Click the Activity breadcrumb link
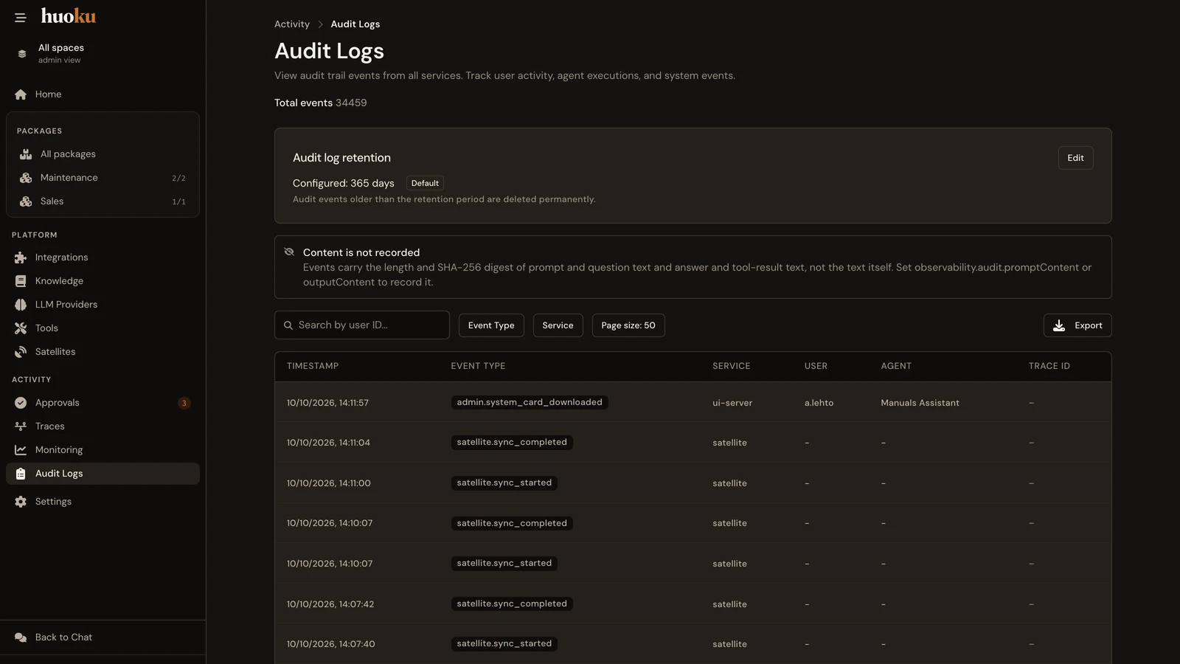 pyautogui.click(x=292, y=24)
